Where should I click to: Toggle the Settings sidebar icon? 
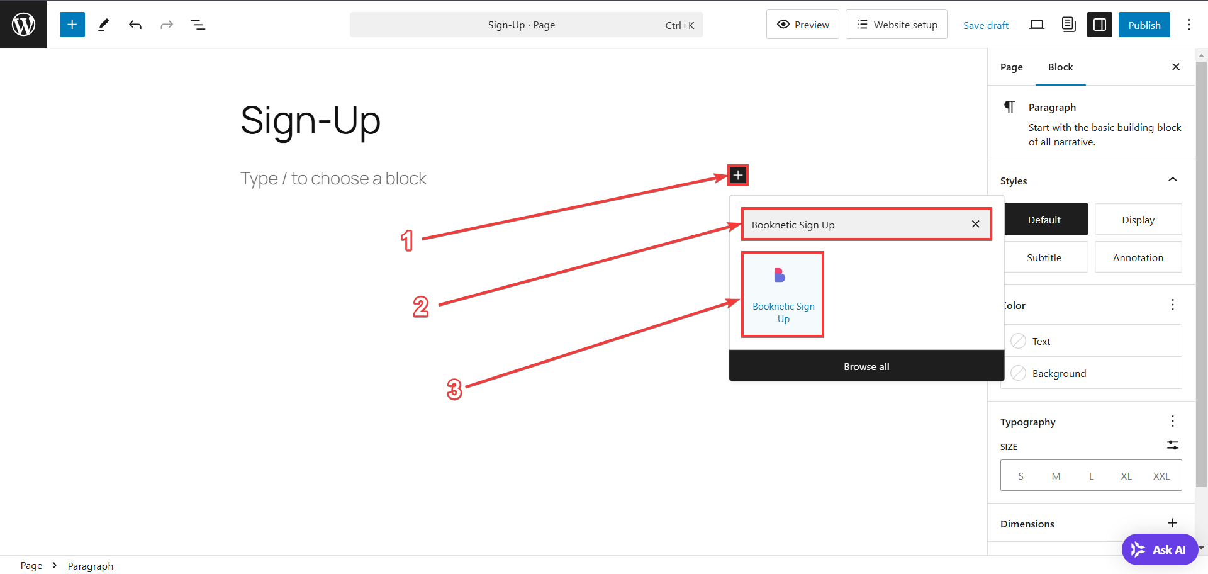click(x=1100, y=25)
